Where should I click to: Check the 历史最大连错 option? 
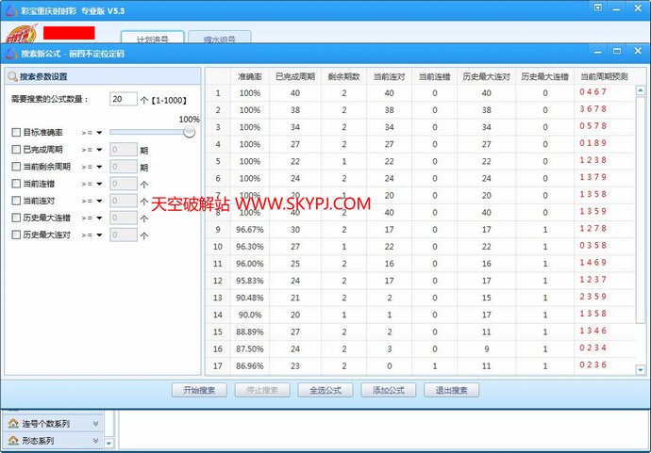click(x=16, y=218)
